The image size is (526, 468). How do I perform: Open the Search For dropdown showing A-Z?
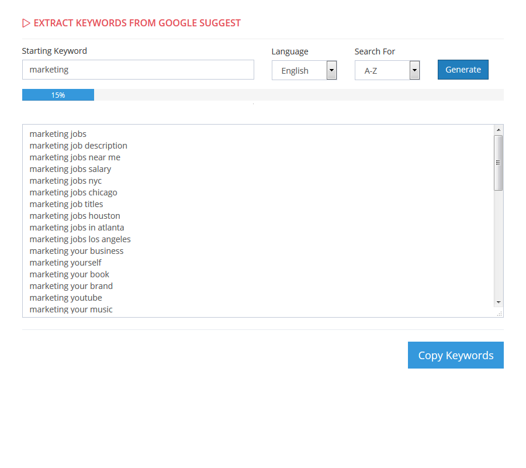(x=387, y=70)
